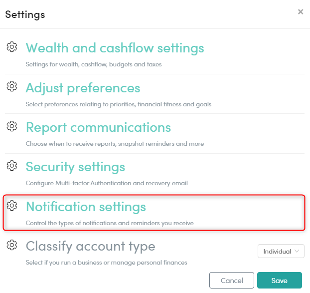Click gear icon next to Classify account type
310x293 pixels.
click(11, 245)
